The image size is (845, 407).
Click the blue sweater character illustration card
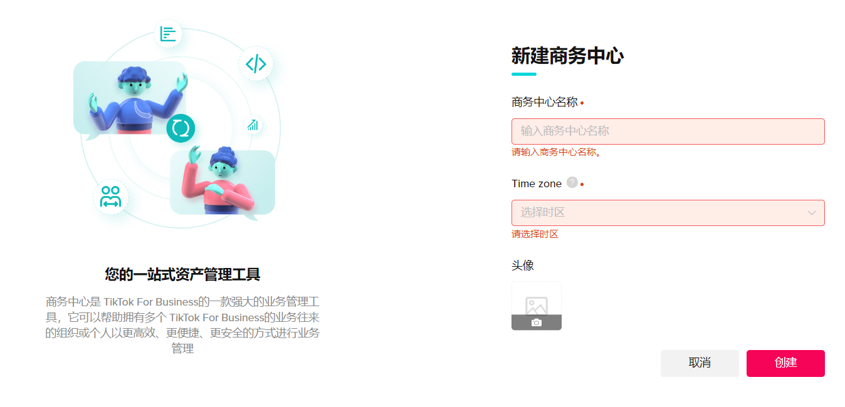[x=130, y=98]
